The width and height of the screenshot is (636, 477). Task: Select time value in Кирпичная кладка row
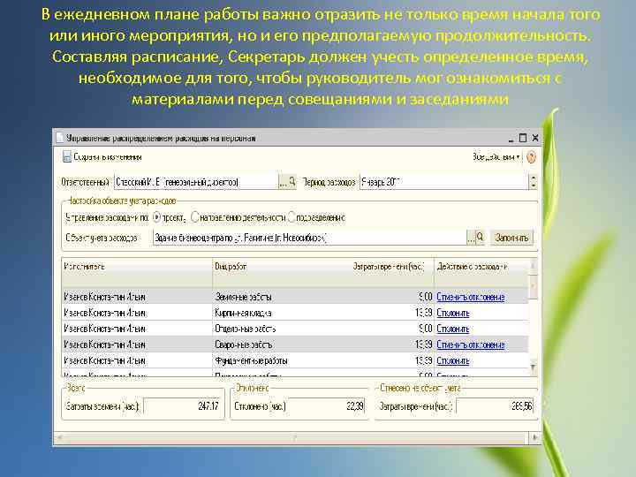click(x=423, y=313)
